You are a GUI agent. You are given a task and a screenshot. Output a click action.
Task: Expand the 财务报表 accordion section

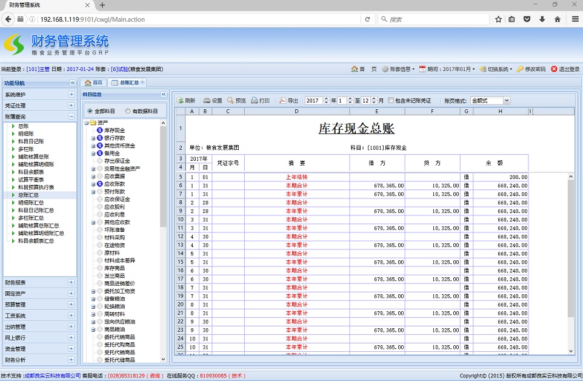pyautogui.click(x=71, y=283)
